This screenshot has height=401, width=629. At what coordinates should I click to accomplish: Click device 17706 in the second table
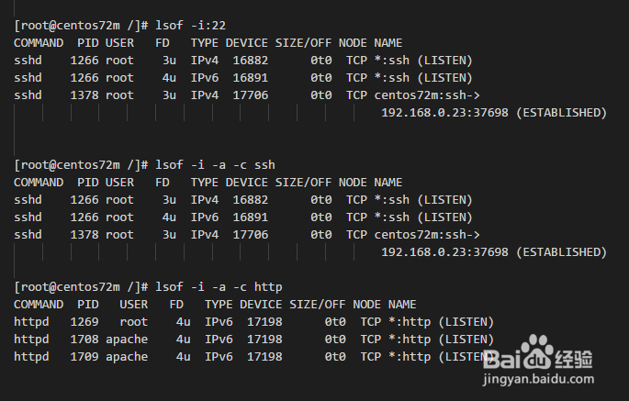click(251, 235)
